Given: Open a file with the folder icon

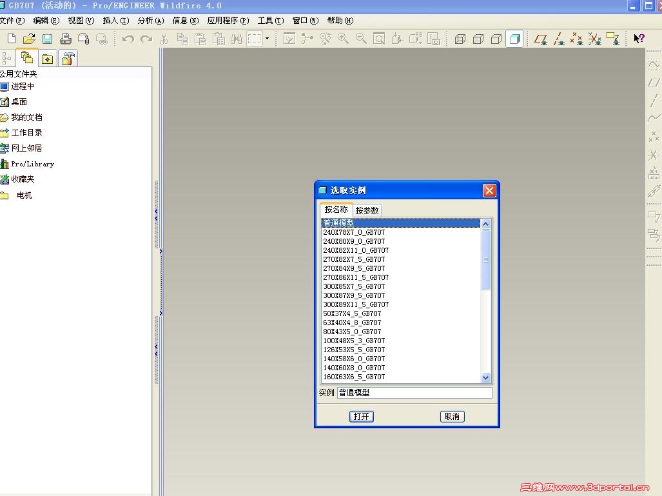Looking at the screenshot, I should pyautogui.click(x=29, y=39).
